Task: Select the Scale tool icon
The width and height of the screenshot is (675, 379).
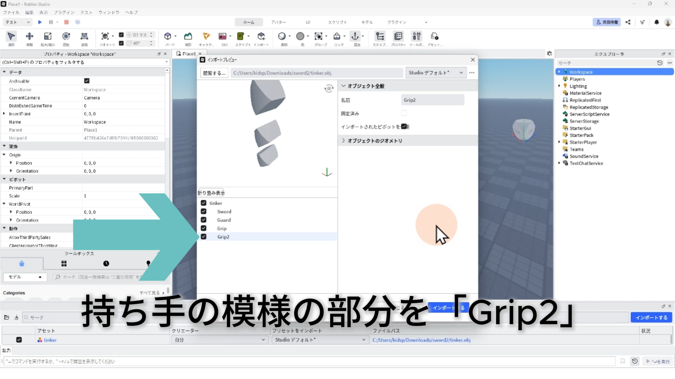Action: 47,36
